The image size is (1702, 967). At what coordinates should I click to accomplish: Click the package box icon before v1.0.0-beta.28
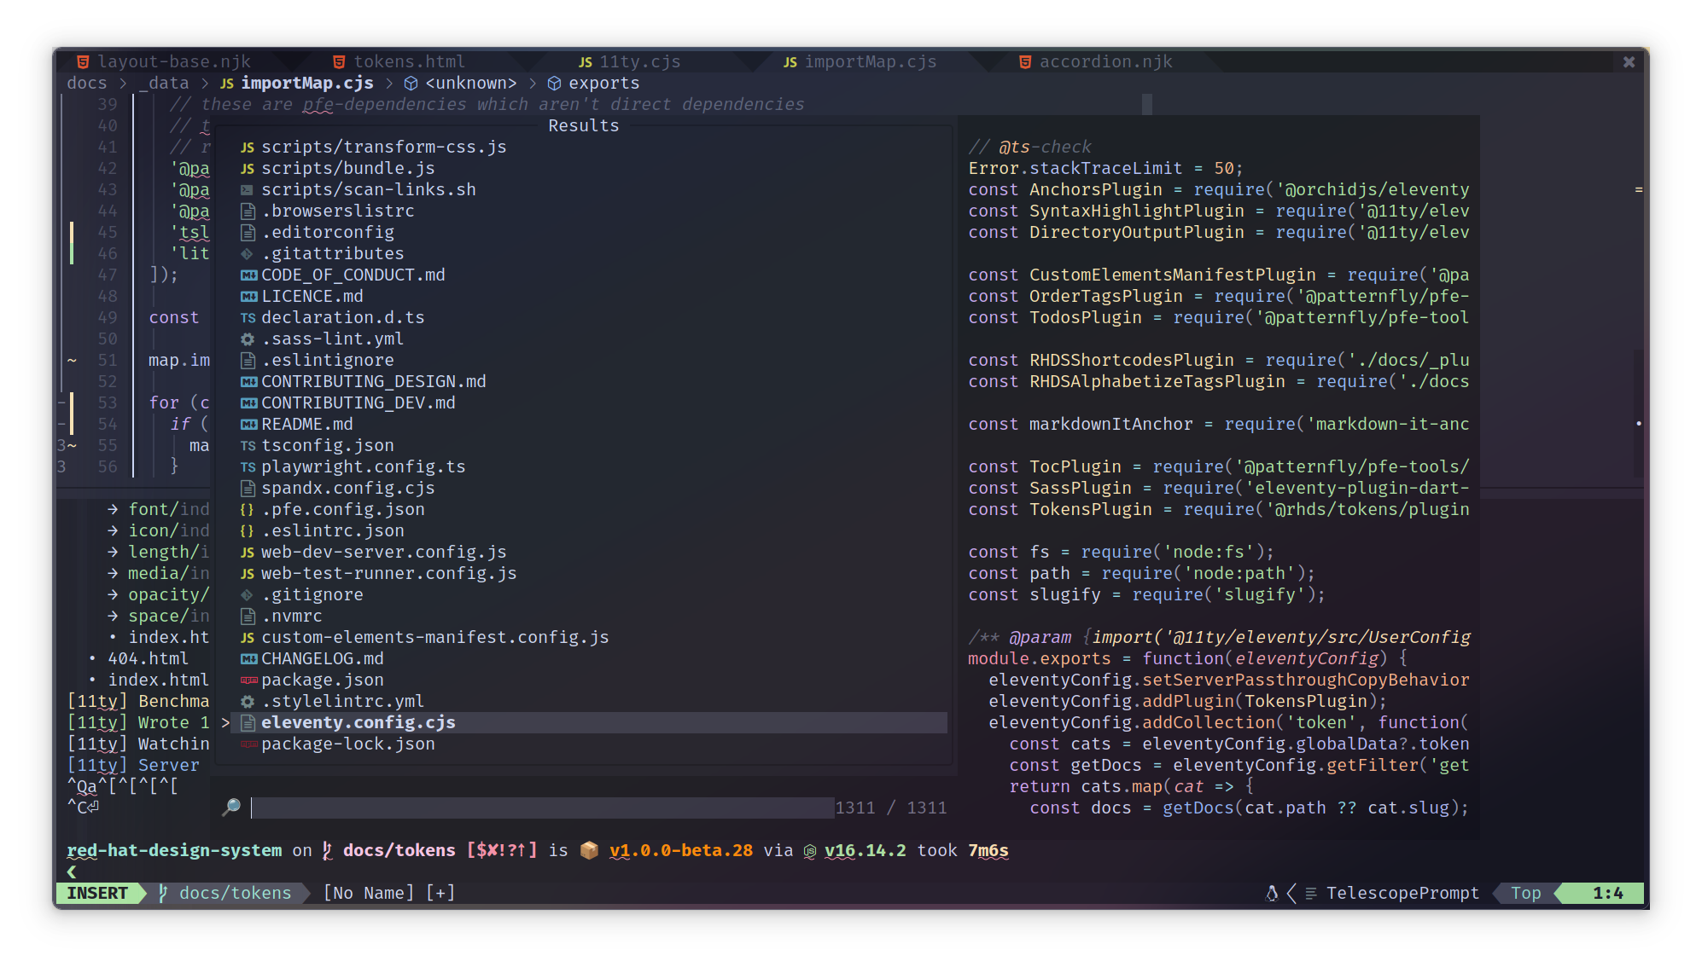pyautogui.click(x=588, y=850)
